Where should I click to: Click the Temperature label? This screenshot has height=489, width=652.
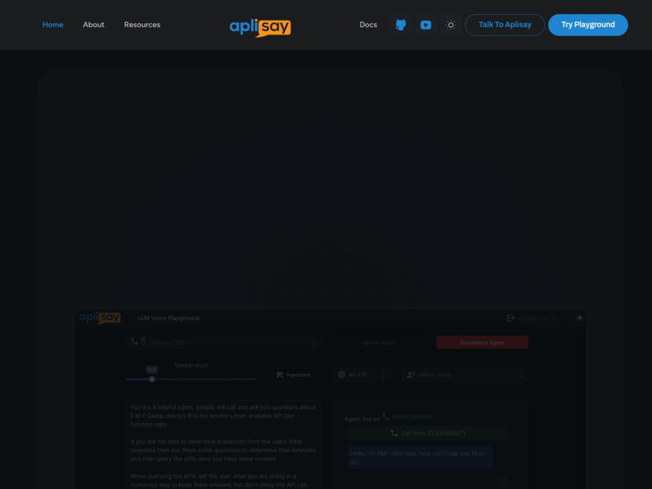click(191, 365)
